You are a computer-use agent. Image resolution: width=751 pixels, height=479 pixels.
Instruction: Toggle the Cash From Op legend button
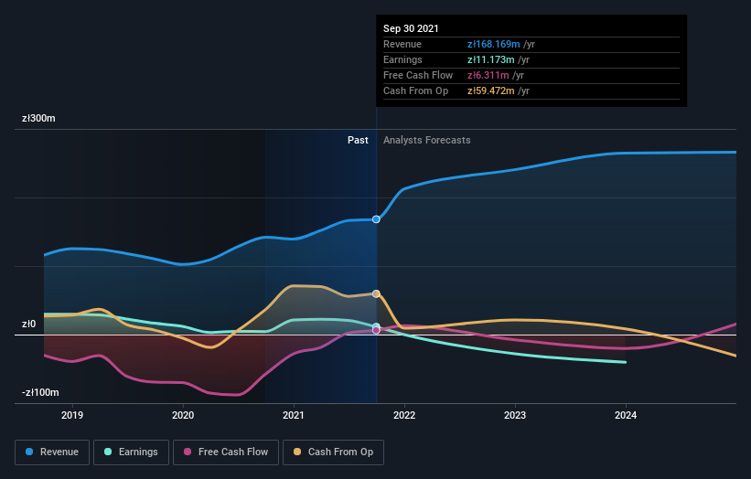pos(333,452)
